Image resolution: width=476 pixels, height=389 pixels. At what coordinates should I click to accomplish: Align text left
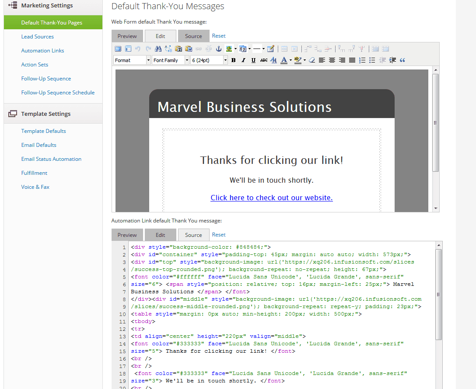(x=322, y=60)
